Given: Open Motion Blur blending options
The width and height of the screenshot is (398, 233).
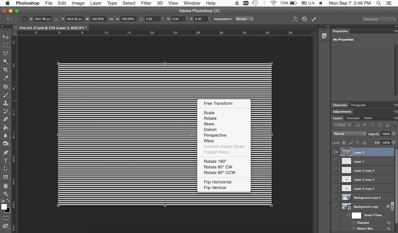Looking at the screenshot, I should coord(388,228).
